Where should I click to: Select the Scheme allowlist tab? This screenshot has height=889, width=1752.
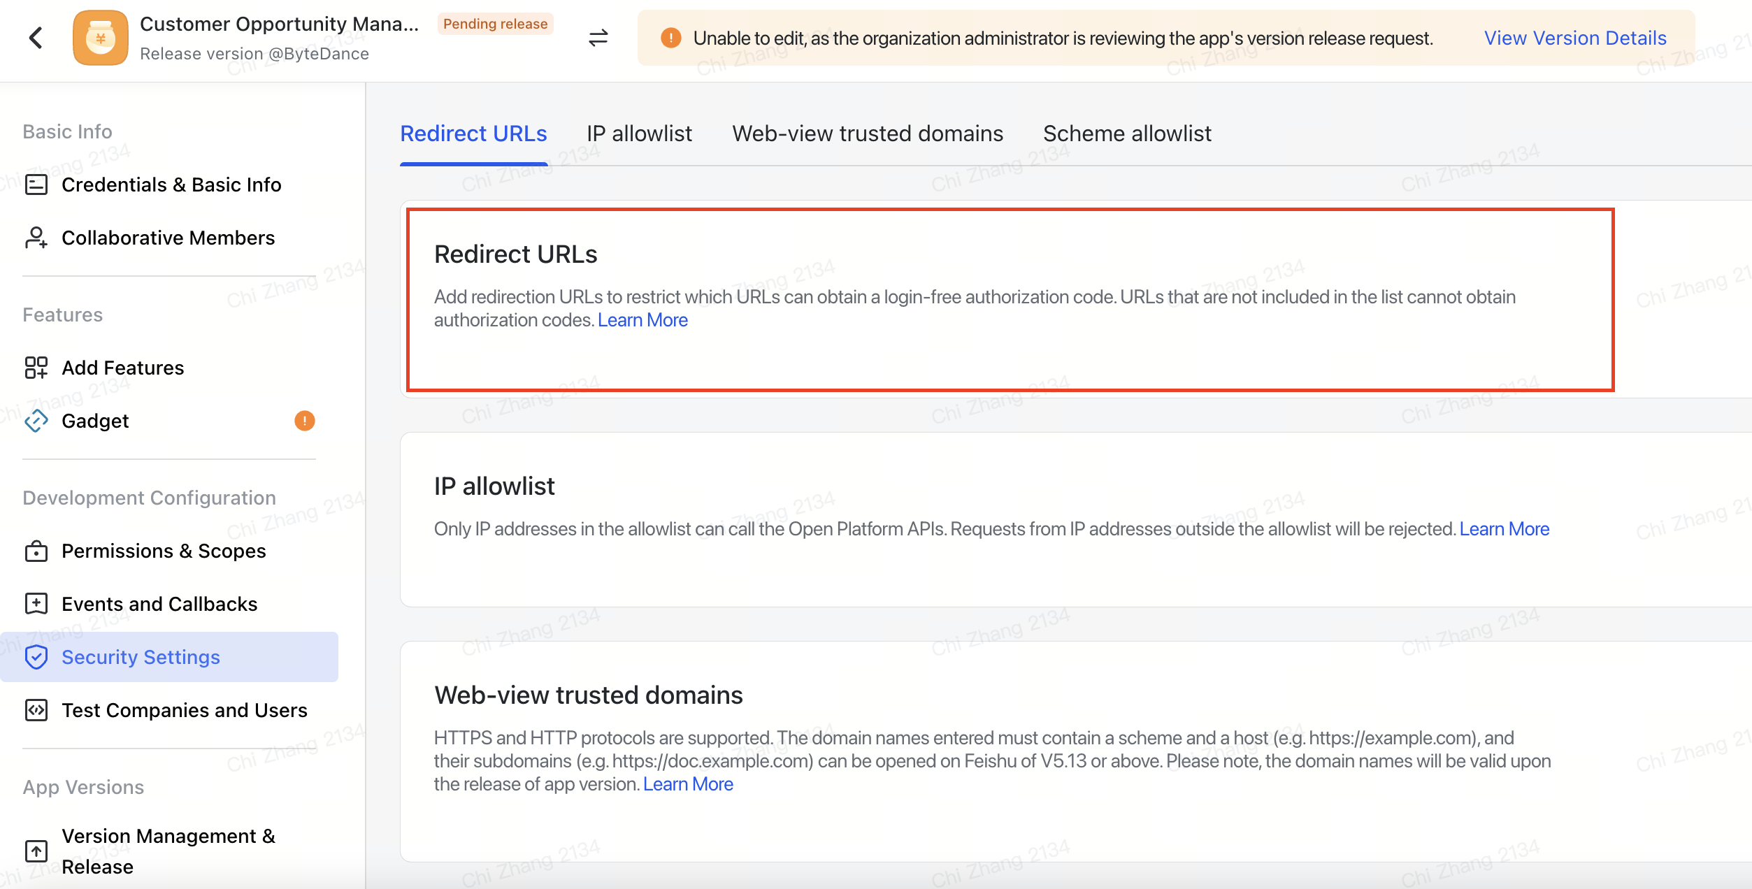click(1127, 133)
